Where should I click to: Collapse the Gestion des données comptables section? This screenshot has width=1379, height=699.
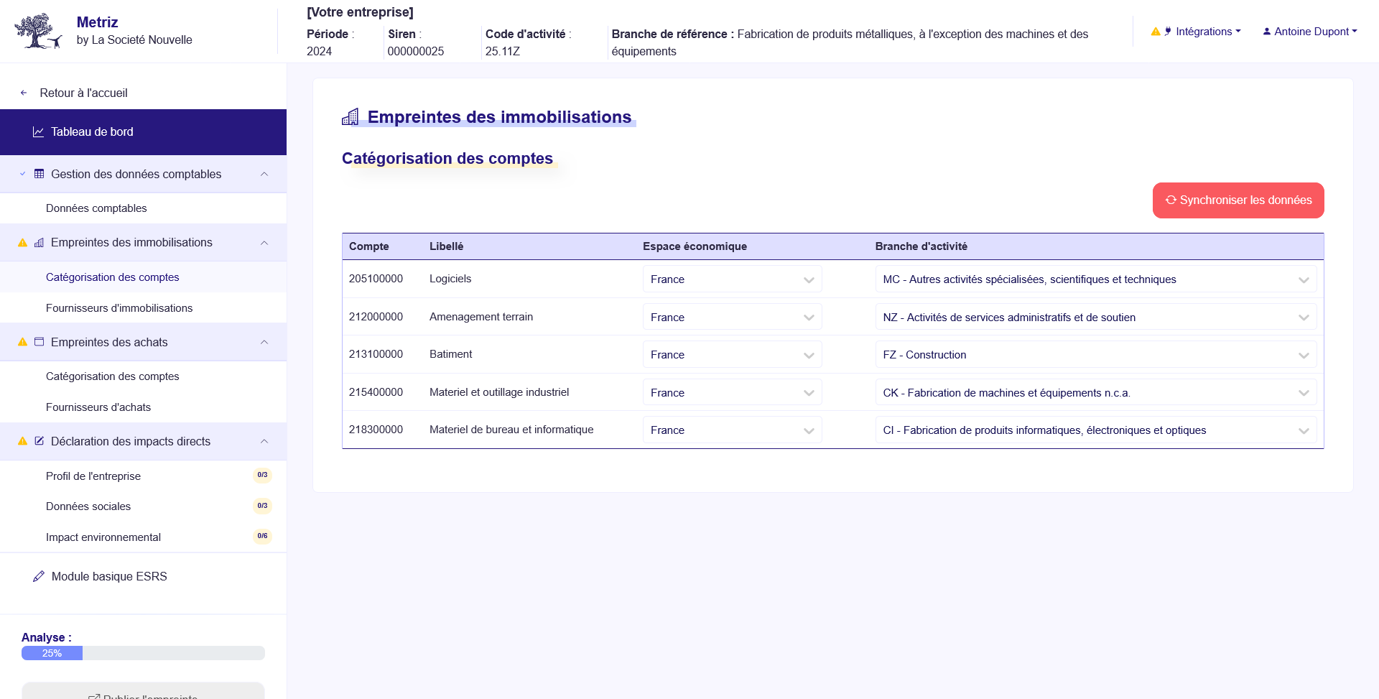pyautogui.click(x=264, y=174)
